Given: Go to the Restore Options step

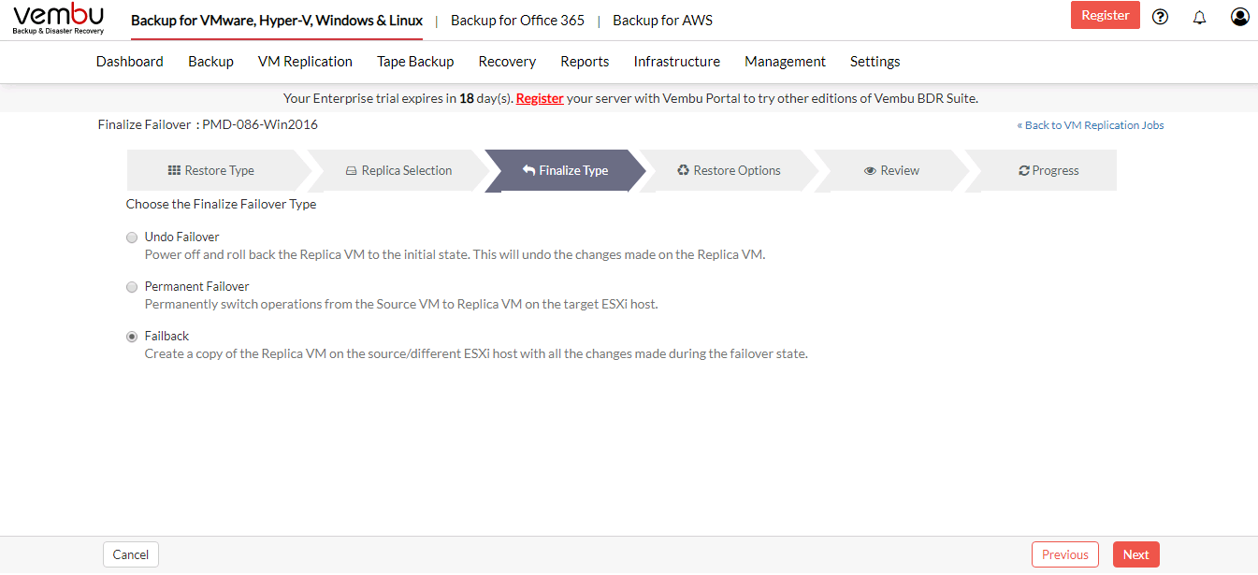Looking at the screenshot, I should pos(729,171).
